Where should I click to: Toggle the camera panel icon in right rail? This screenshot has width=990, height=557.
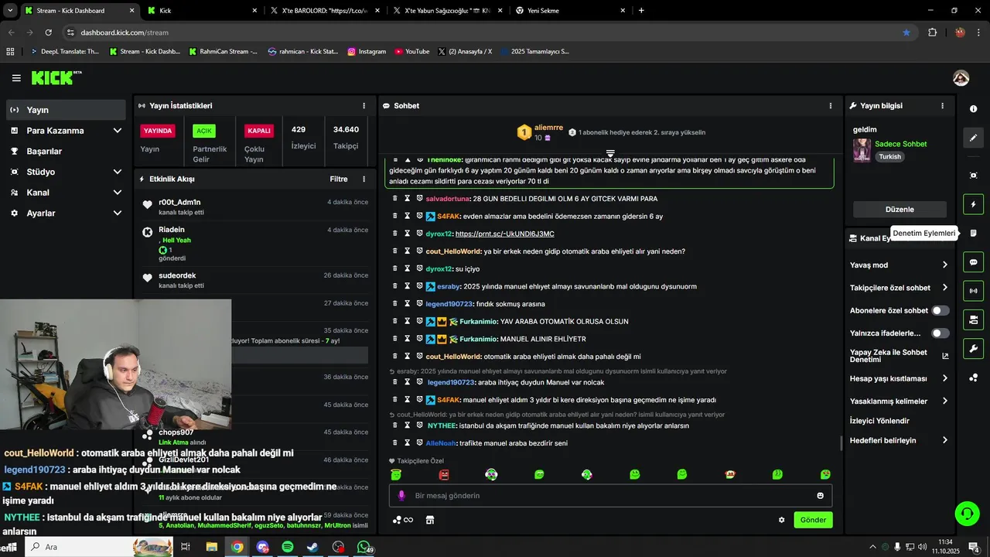click(973, 320)
